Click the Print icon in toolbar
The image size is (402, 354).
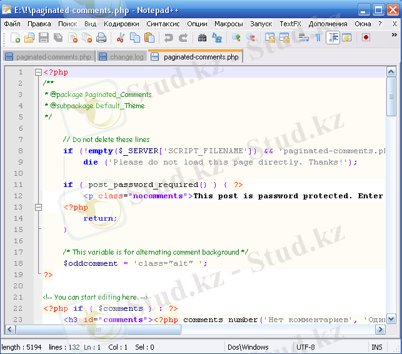(101, 38)
